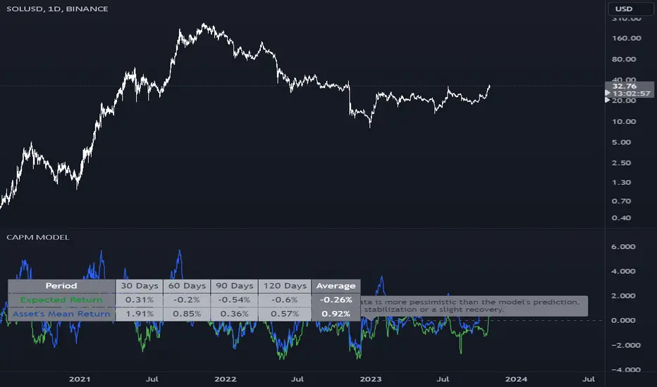The width and height of the screenshot is (657, 387).
Task: Click the 120 Days column header
Action: (x=285, y=286)
